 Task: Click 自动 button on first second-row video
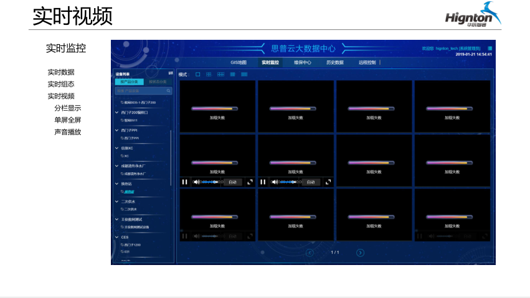pyautogui.click(x=232, y=182)
